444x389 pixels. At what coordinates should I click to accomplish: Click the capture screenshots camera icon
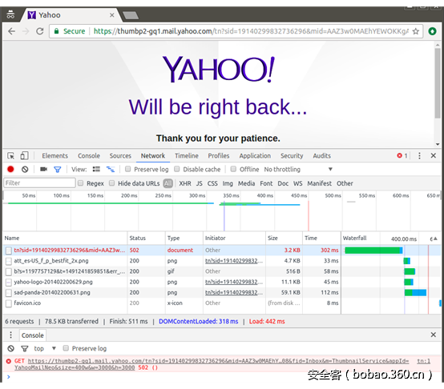coord(43,170)
